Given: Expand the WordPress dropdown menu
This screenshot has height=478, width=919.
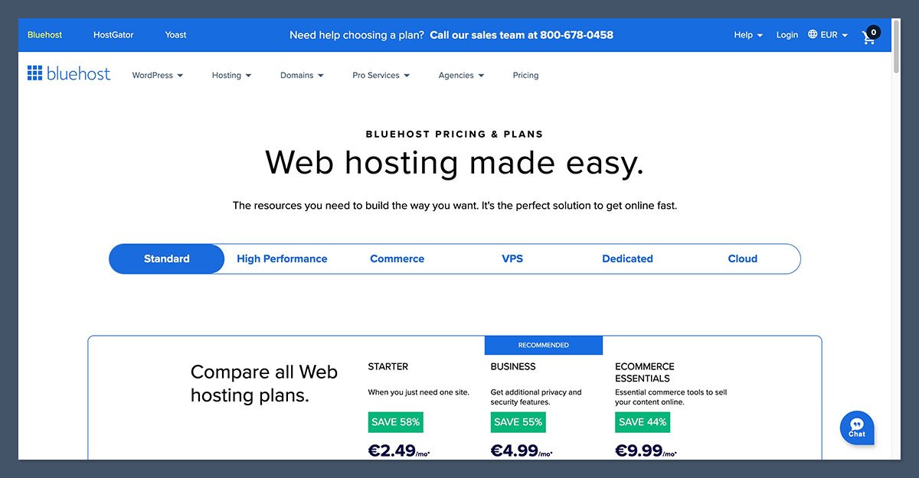Looking at the screenshot, I should [157, 75].
